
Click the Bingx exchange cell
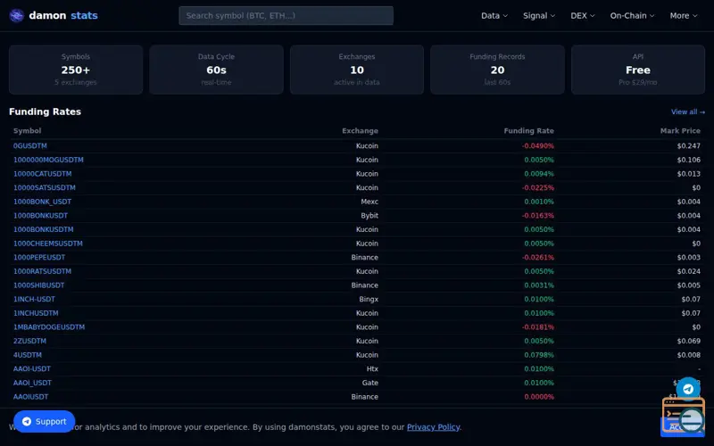click(x=369, y=299)
